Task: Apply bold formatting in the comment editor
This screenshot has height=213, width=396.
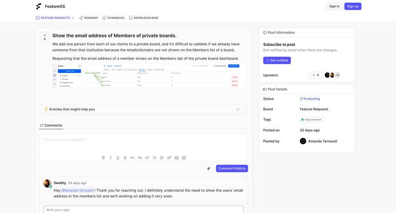Action: point(103,158)
